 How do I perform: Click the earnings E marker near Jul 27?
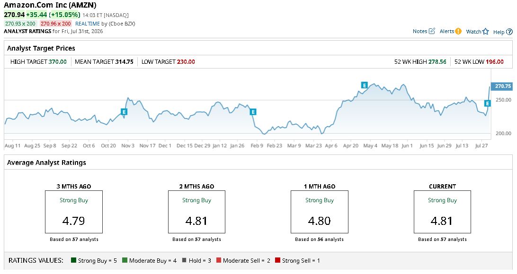click(487, 103)
